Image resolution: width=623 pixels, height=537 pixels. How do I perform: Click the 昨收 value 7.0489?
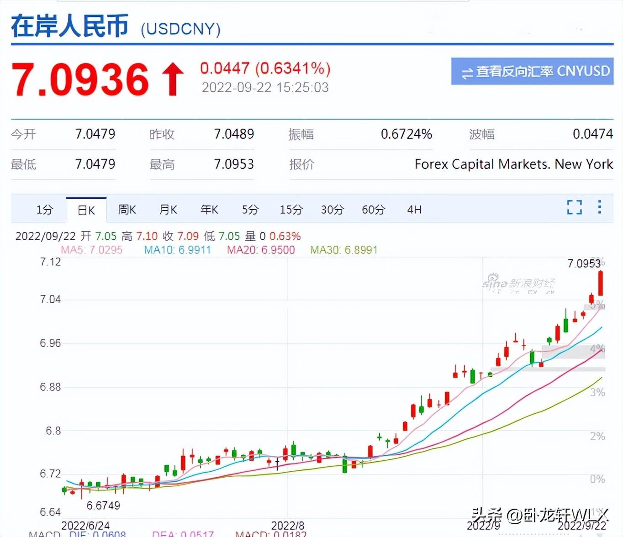tap(234, 134)
